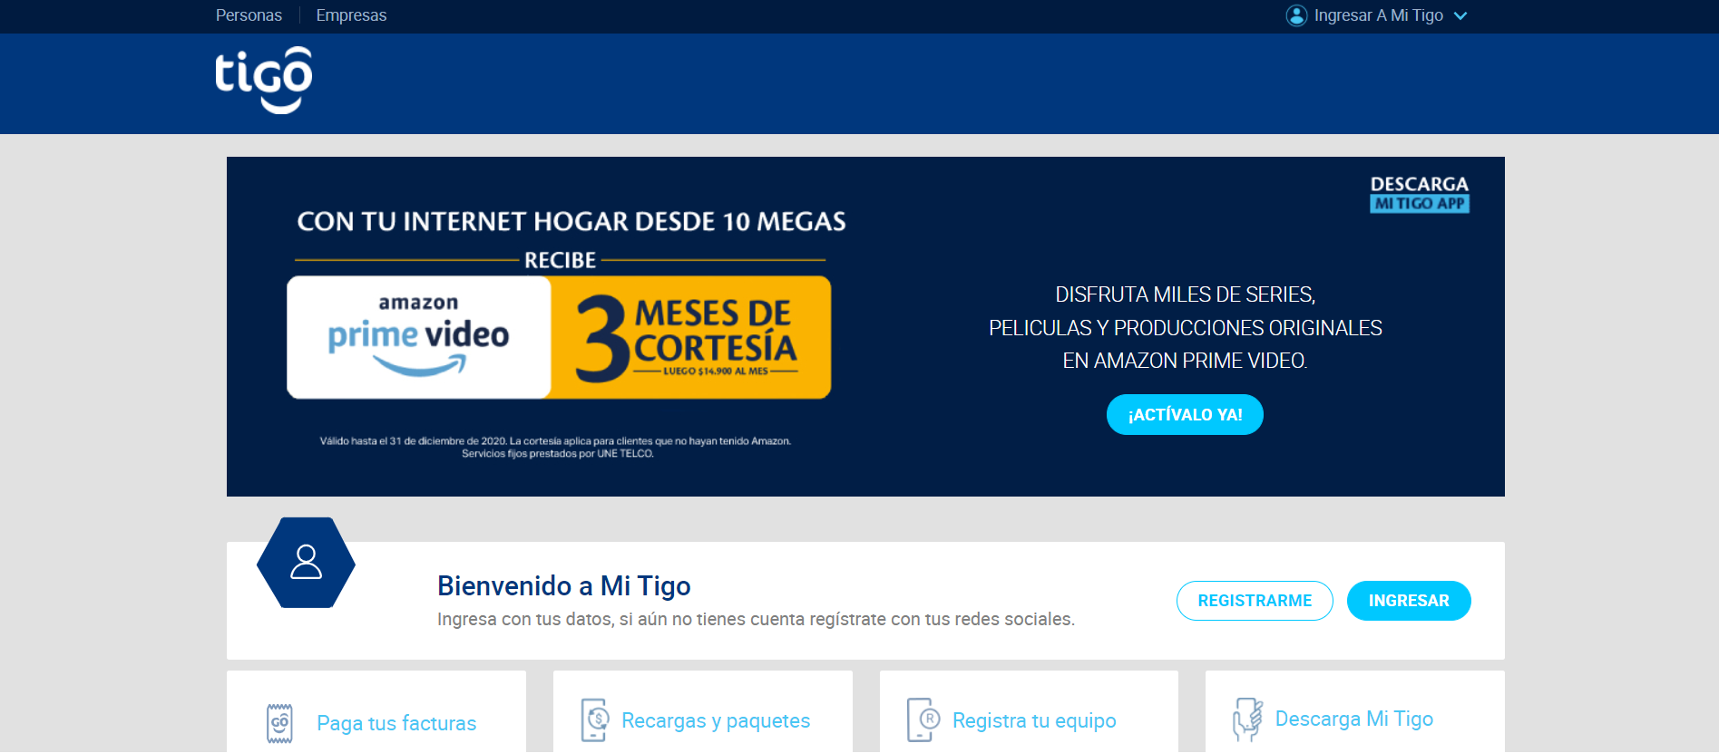Open Registra tu equipo link
The width and height of the screenshot is (1719, 753).
pyautogui.click(x=1034, y=720)
